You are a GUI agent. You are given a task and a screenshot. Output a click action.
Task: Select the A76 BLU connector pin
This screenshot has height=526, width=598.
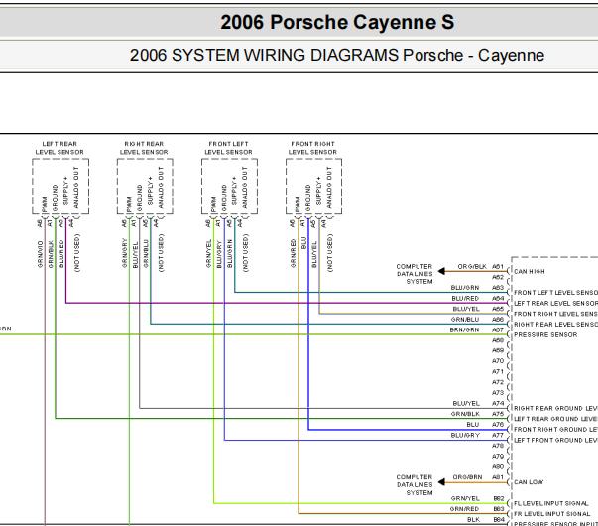click(498, 425)
